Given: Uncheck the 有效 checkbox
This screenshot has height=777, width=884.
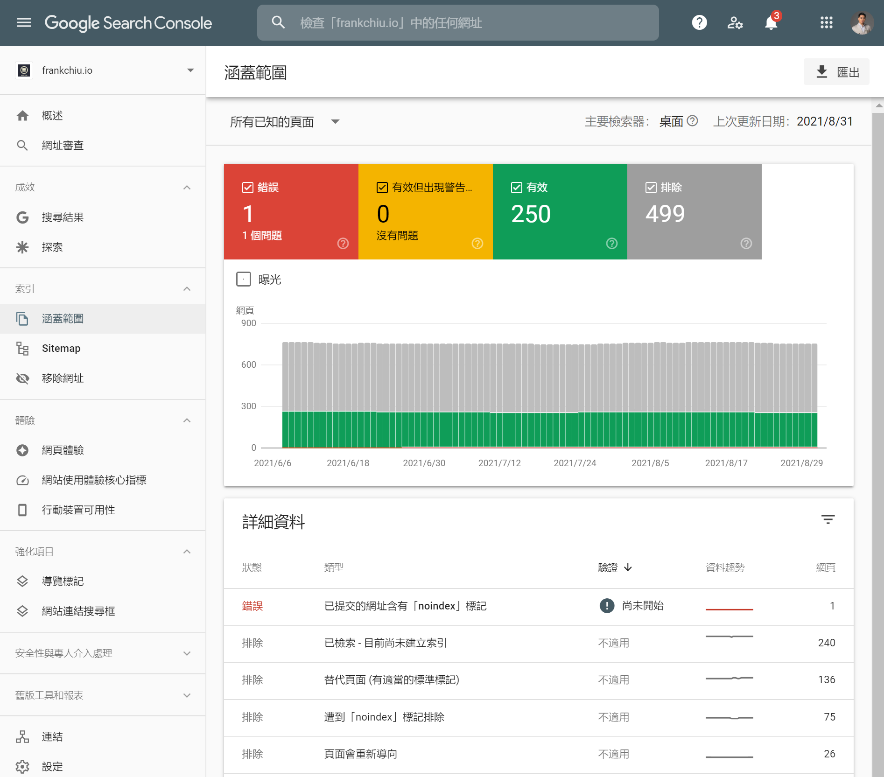Looking at the screenshot, I should click(x=516, y=188).
